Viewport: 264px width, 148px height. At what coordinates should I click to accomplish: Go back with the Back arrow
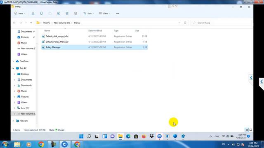(14, 23)
